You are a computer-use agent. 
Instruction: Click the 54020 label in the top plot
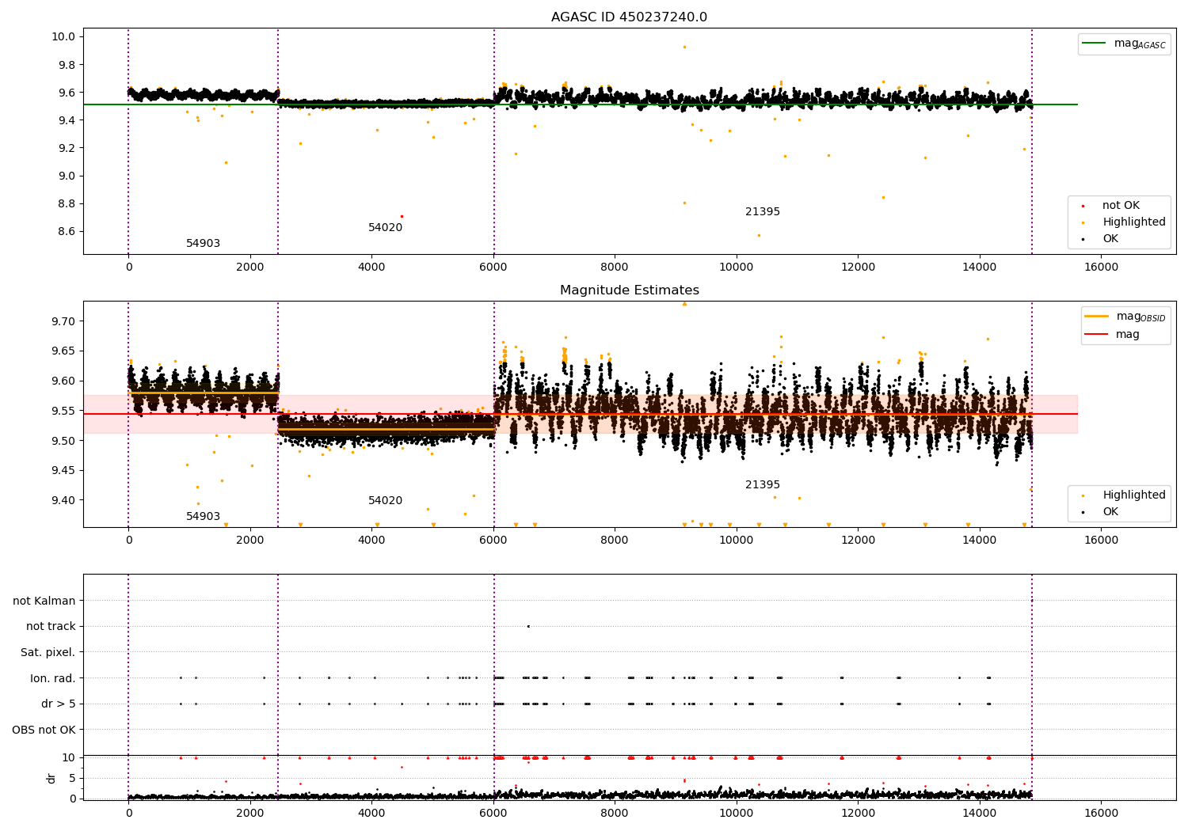click(385, 228)
